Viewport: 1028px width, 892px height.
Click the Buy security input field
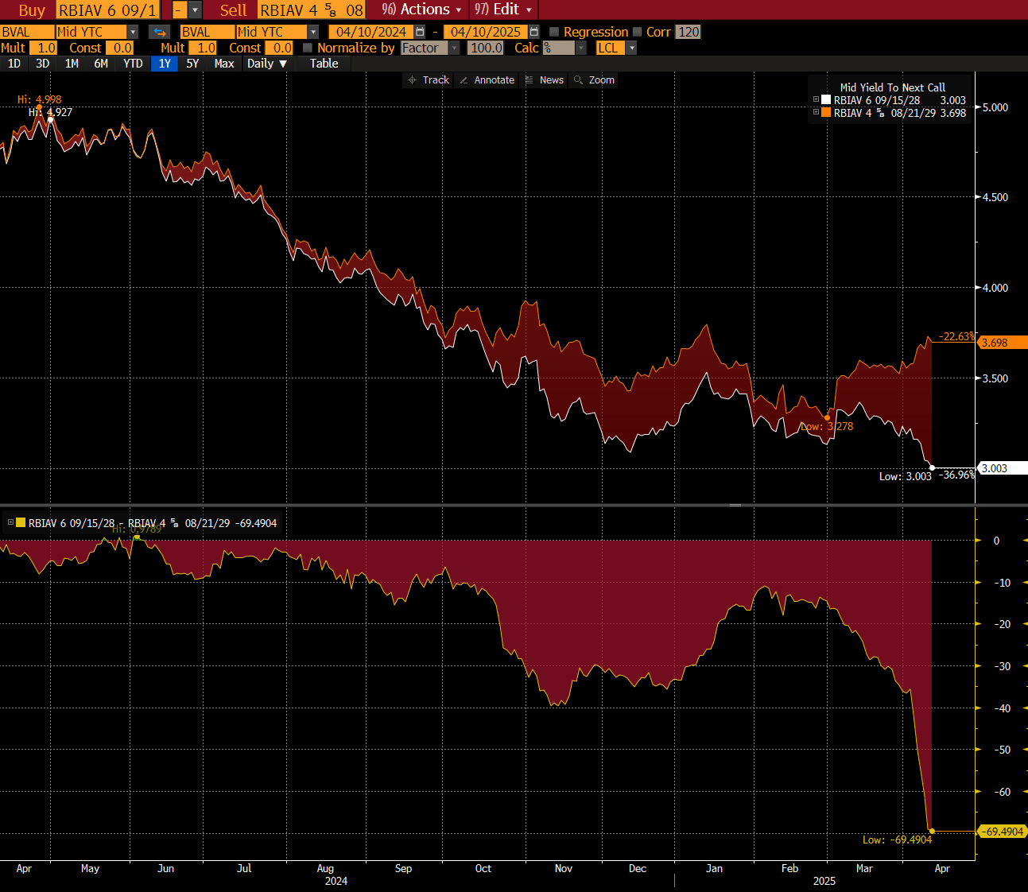108,10
